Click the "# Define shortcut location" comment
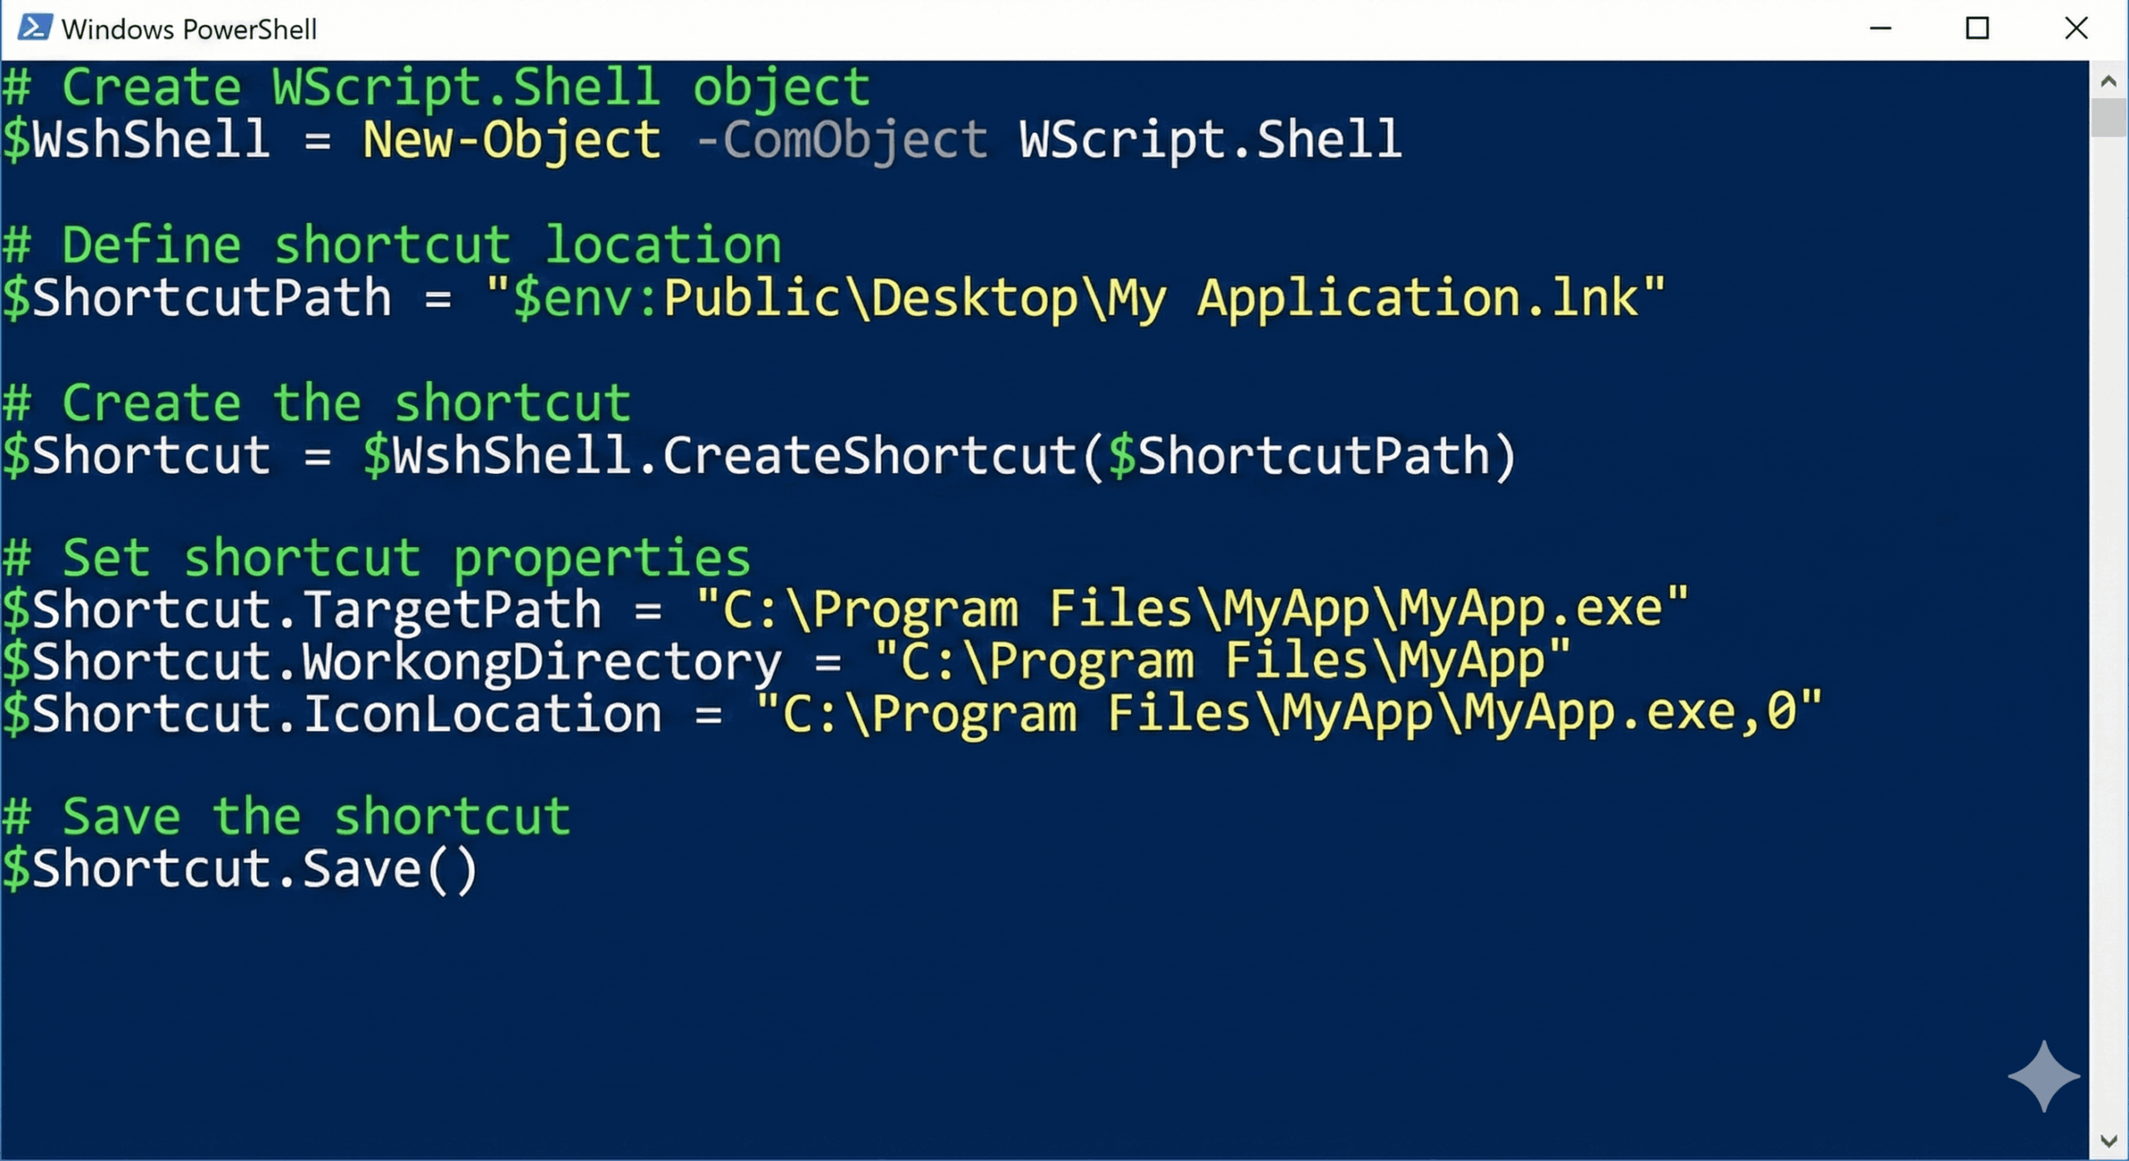Viewport: 2129px width, 1161px height. [391, 245]
